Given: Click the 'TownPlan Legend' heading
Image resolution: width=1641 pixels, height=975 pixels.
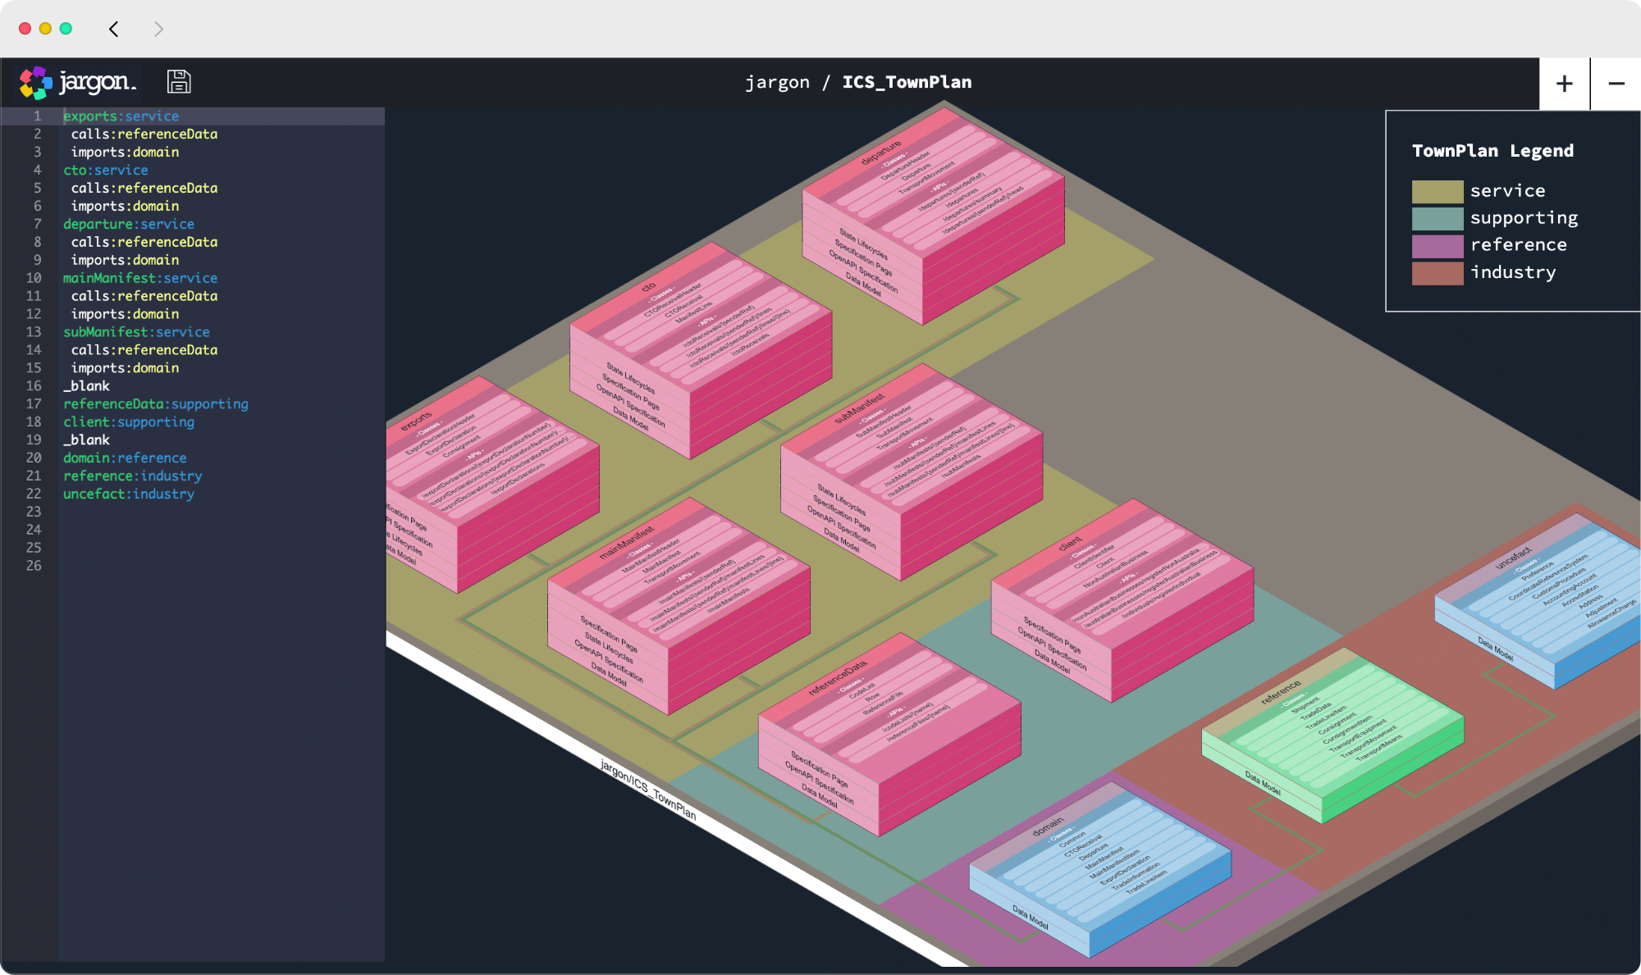Looking at the screenshot, I should tap(1493, 151).
